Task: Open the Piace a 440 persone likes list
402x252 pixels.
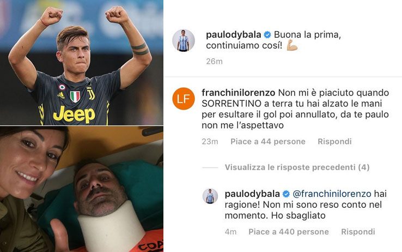Action: coord(289,232)
